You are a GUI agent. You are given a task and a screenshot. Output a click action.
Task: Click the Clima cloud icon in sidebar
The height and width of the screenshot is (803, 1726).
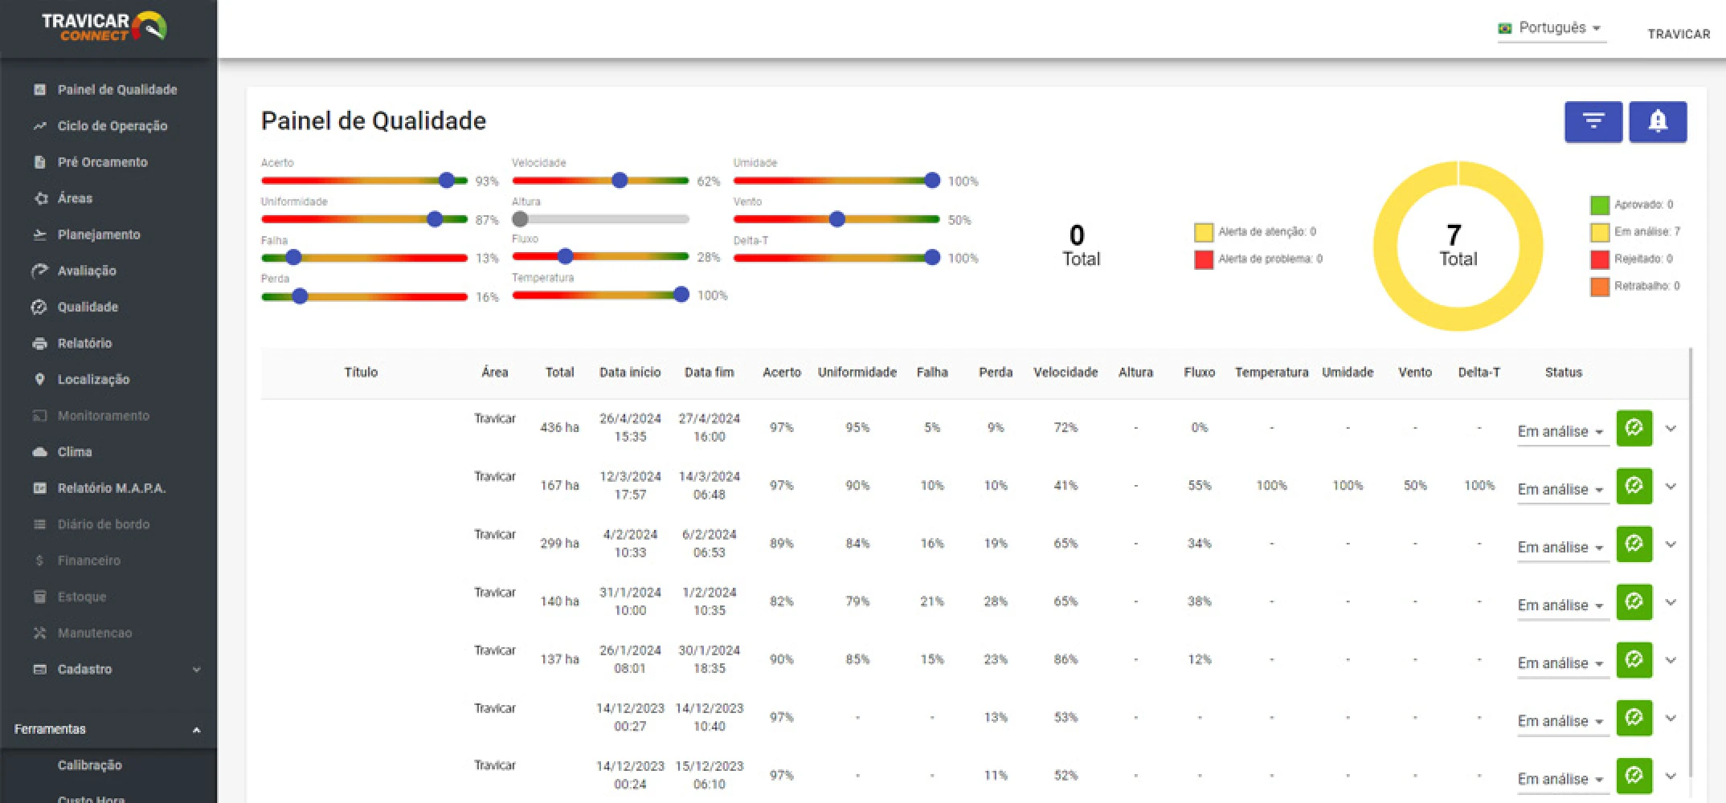(39, 452)
